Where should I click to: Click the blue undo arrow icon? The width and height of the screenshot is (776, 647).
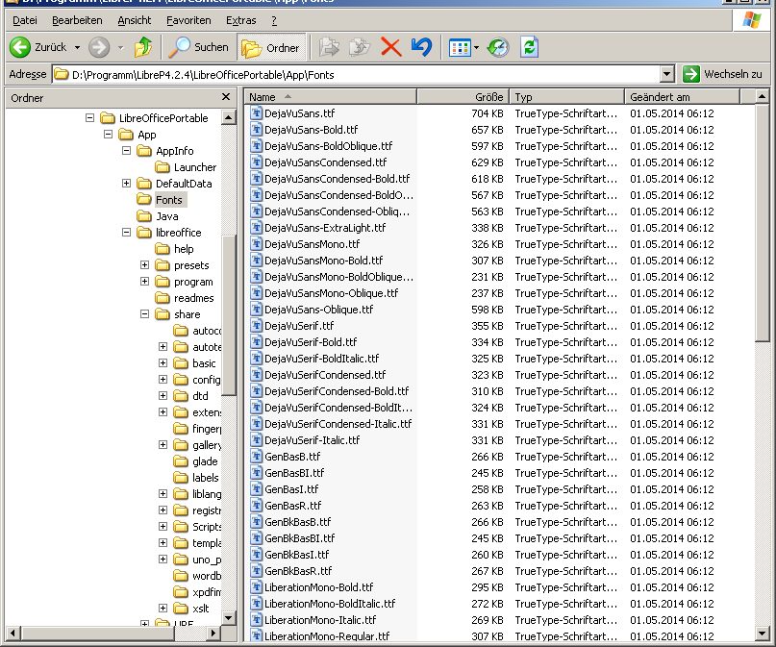pos(421,47)
